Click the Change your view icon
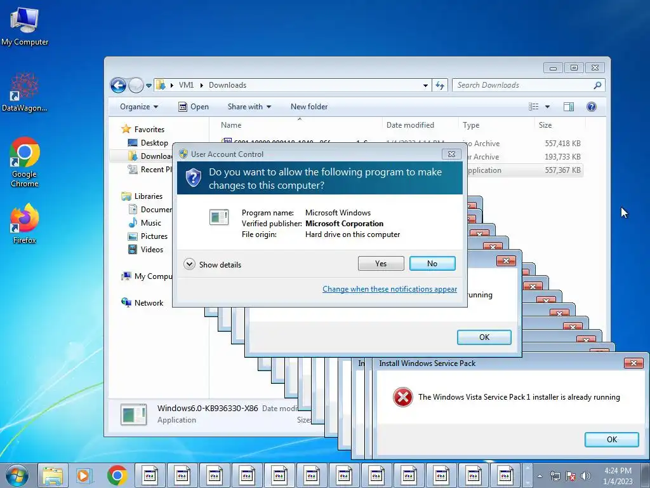Image resolution: width=650 pixels, height=488 pixels. [533, 107]
